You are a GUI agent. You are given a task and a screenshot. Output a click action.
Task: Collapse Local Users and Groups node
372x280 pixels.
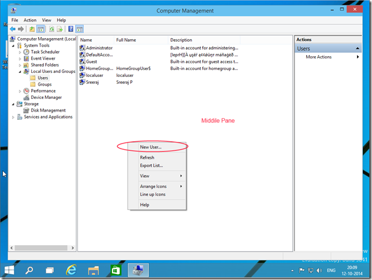[x=20, y=72]
